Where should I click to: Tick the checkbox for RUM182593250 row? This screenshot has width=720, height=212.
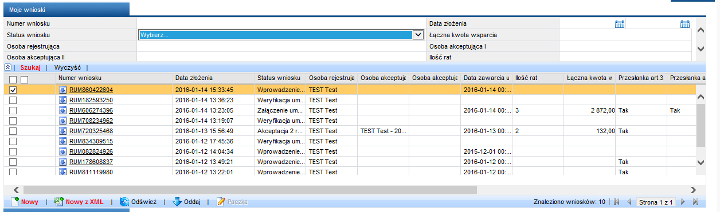coord(13,100)
